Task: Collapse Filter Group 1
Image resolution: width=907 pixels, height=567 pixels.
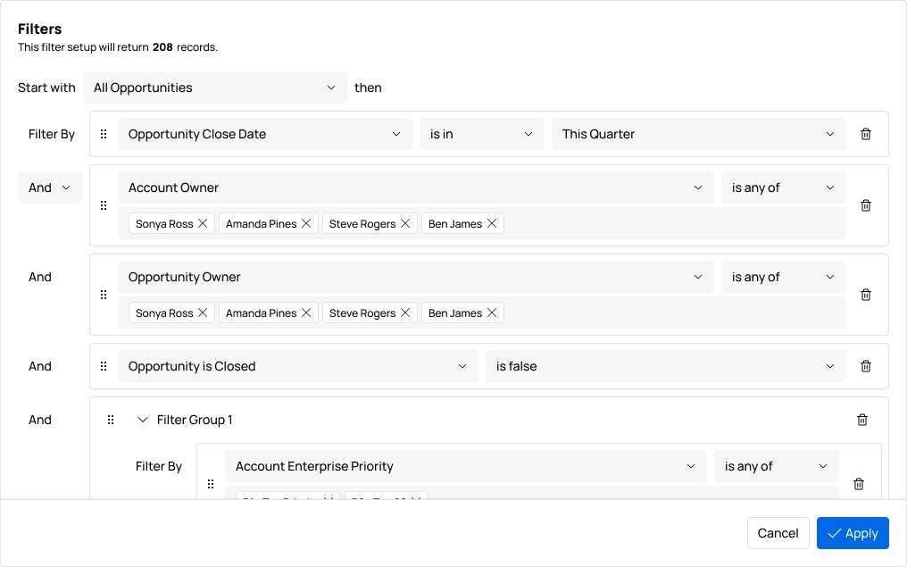Action: [142, 420]
